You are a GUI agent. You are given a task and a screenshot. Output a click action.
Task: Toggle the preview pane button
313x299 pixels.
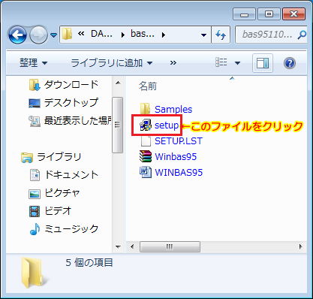(263, 63)
